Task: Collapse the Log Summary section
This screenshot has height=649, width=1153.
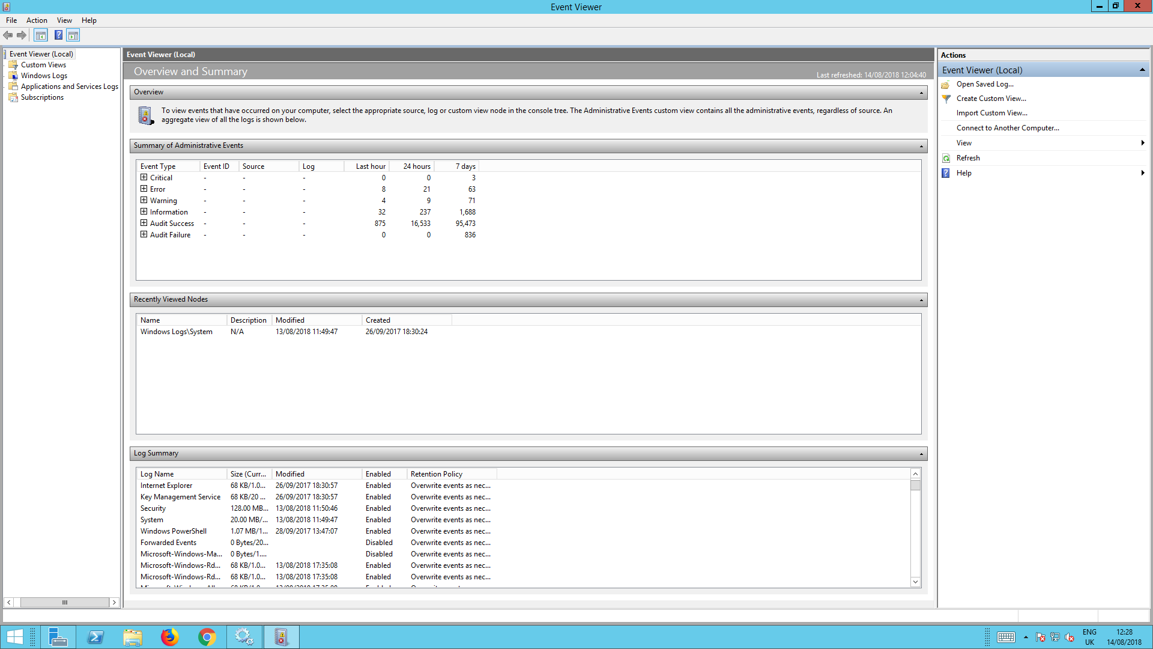Action: (x=921, y=454)
